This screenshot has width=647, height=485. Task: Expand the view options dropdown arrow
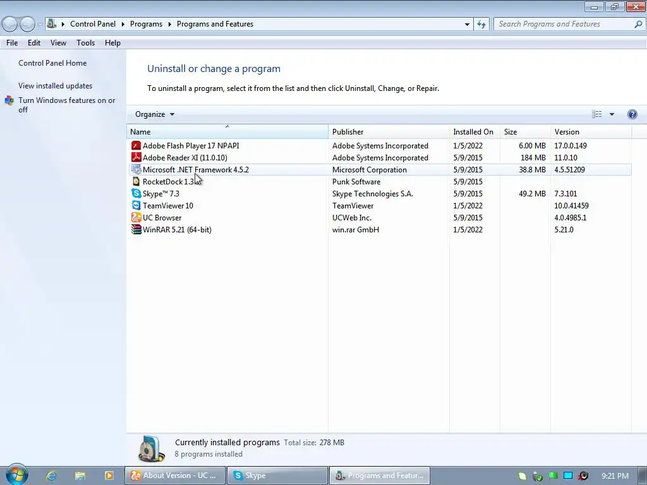612,114
